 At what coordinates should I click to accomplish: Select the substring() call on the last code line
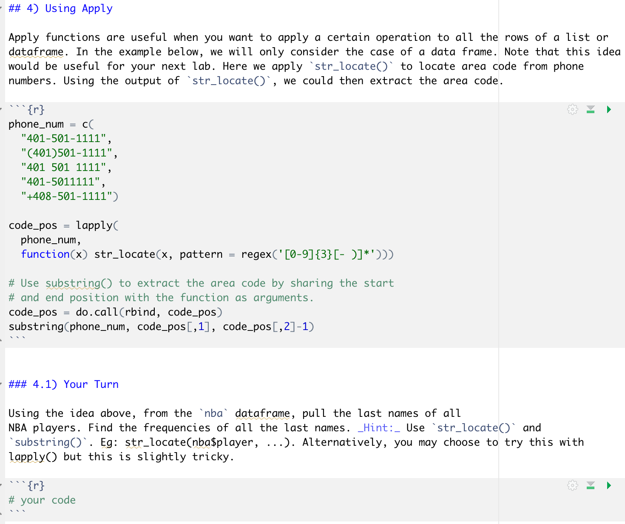162,326
